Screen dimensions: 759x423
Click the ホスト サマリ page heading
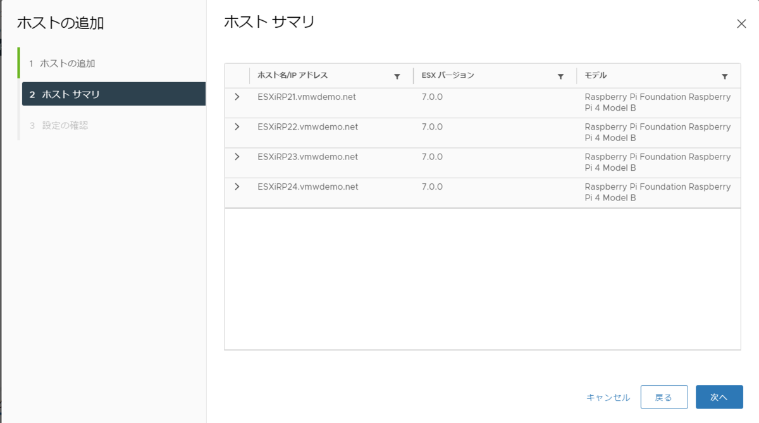coord(269,22)
